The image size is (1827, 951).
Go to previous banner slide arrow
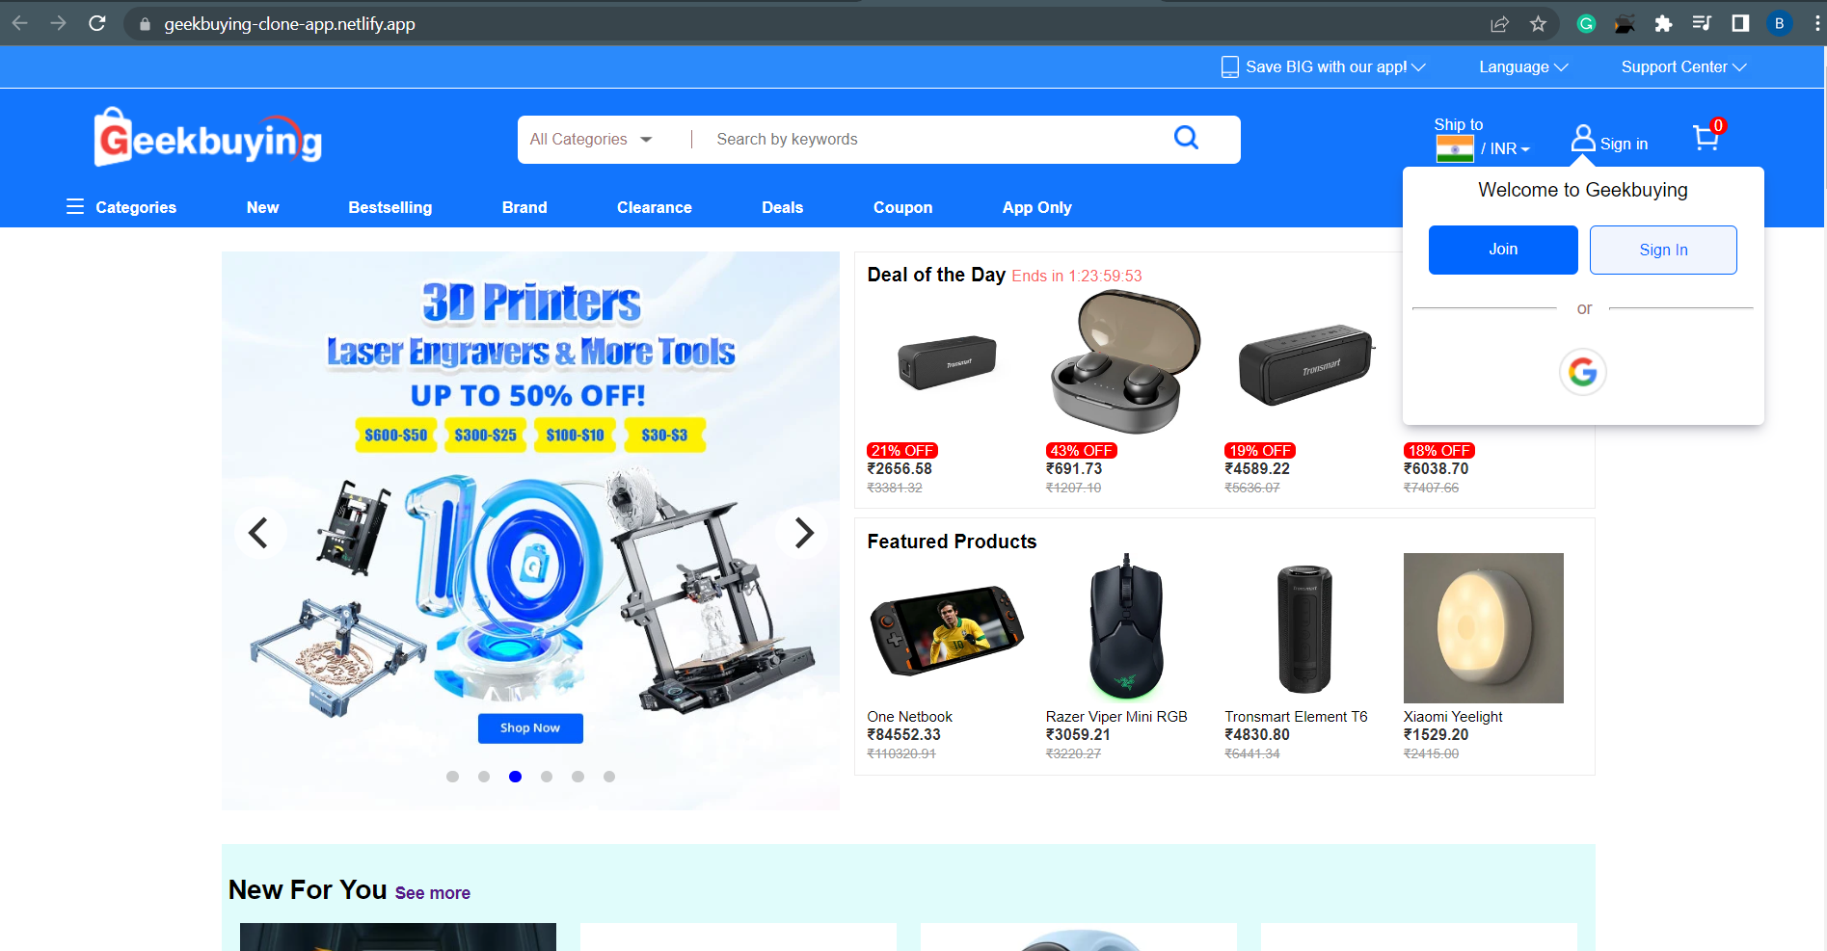tap(258, 533)
